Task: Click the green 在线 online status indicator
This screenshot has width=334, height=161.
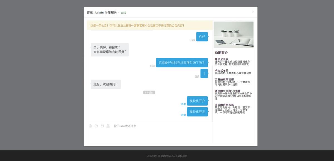Action: (x=123, y=12)
